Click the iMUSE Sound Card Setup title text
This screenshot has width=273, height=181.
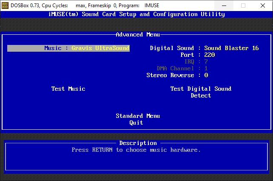coord(136,14)
